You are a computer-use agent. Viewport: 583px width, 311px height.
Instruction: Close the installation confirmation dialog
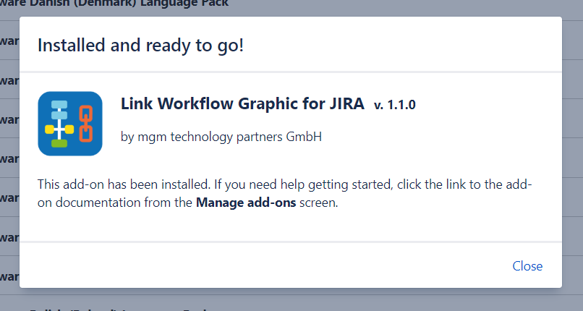[527, 265]
